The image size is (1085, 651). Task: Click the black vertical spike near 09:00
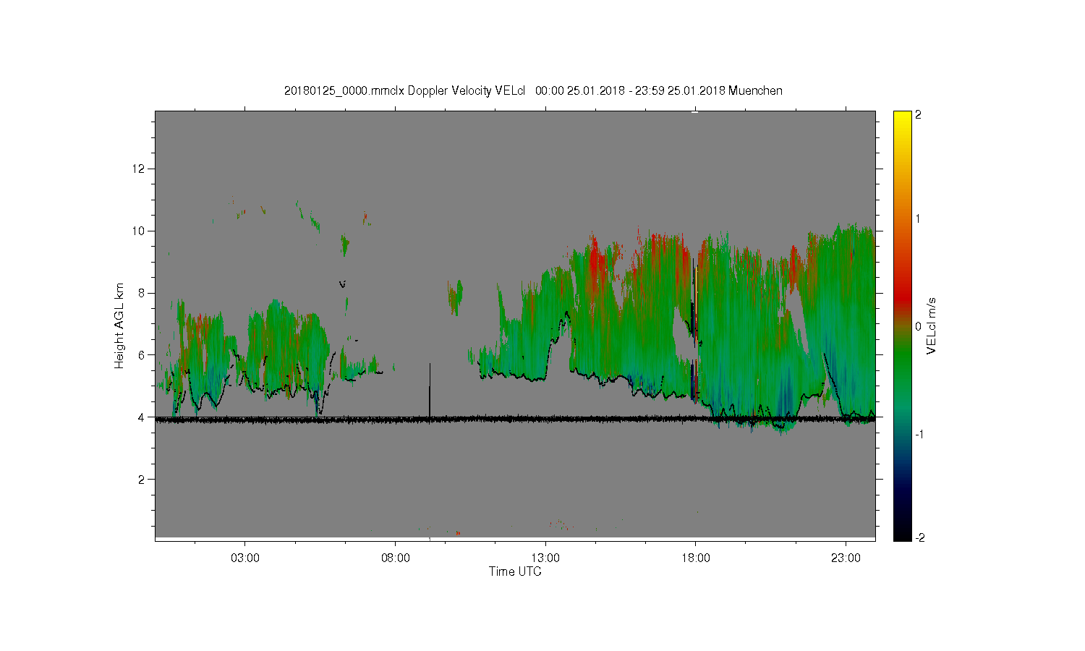[430, 391]
